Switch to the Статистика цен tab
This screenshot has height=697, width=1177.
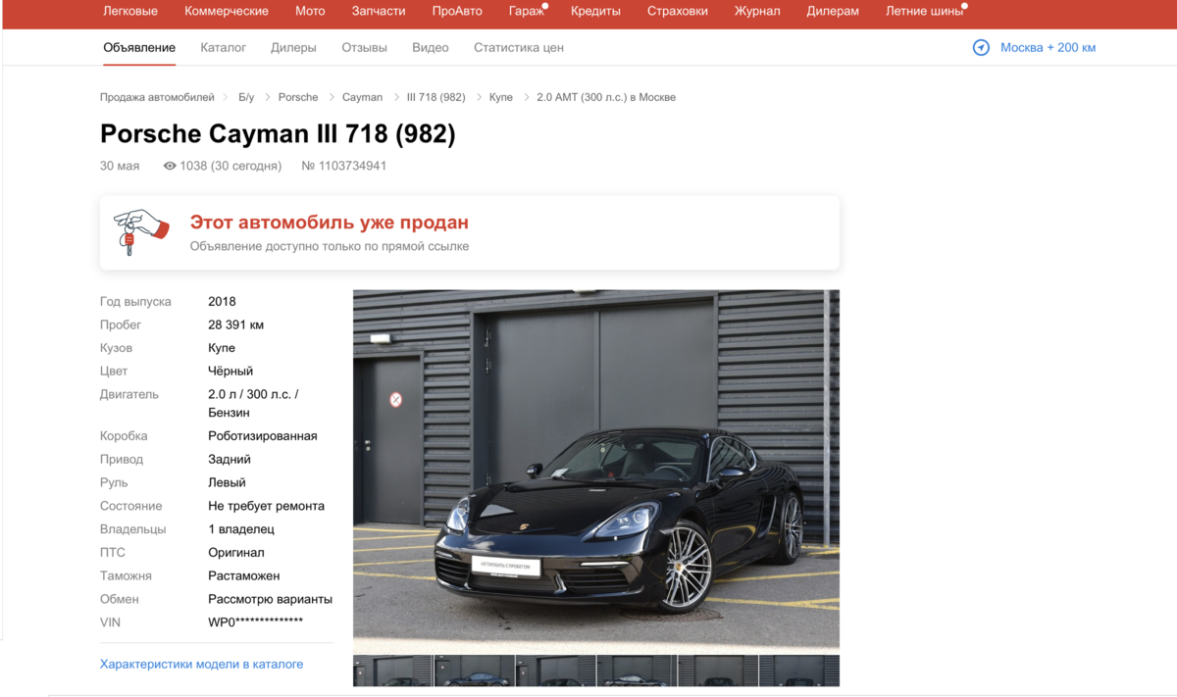[518, 46]
